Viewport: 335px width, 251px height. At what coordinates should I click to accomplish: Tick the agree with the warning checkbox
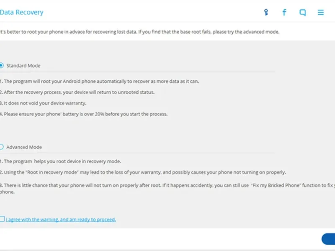click(2, 219)
